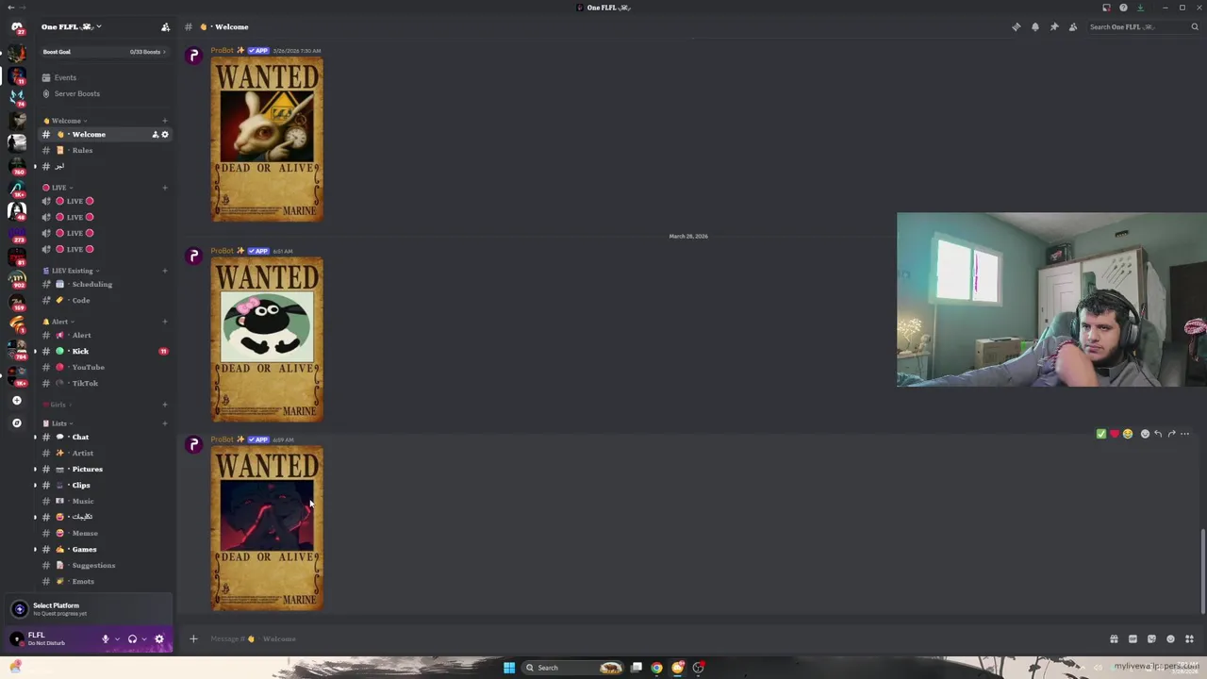Open the TikTok channel

pos(104,383)
